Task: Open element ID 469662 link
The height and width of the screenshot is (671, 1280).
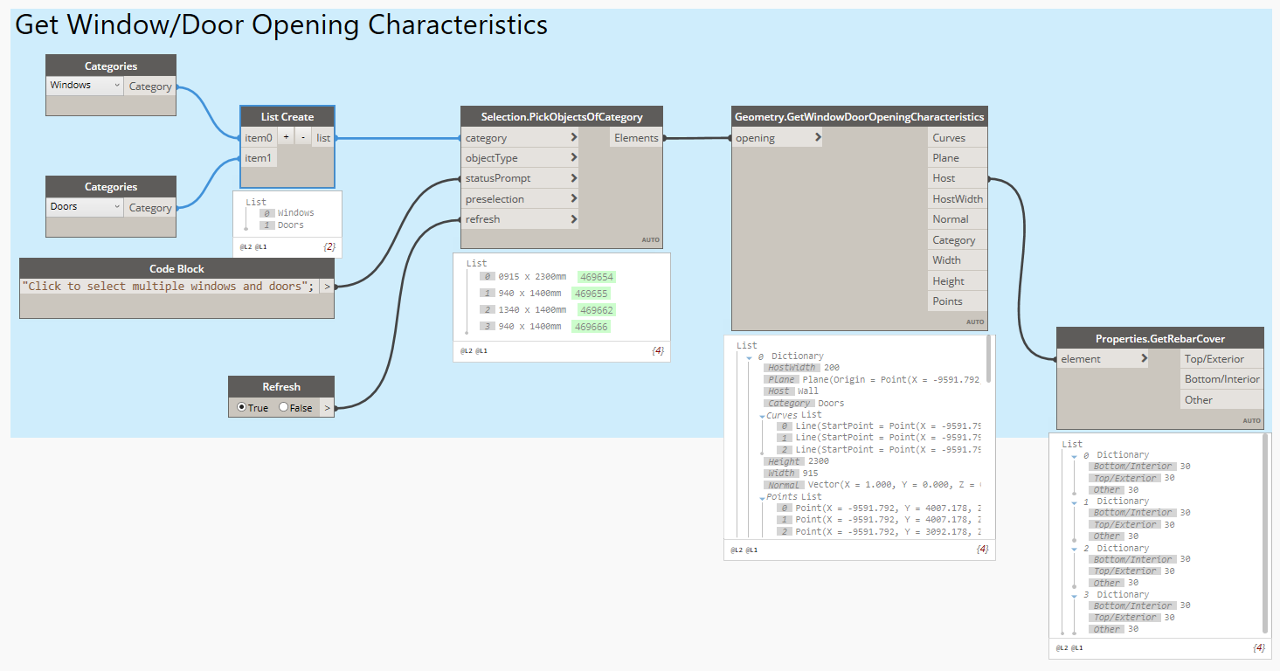Action: pyautogui.click(x=596, y=310)
